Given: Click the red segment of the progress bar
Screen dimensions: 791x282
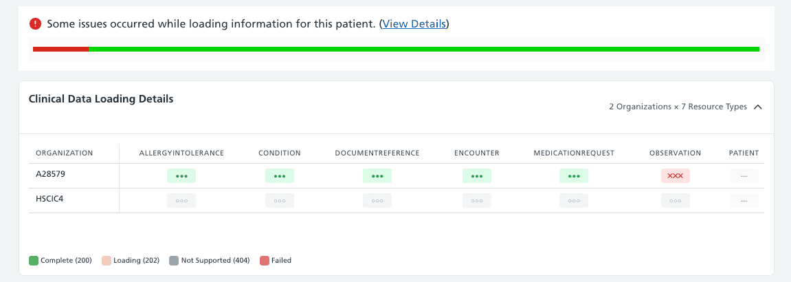Looking at the screenshot, I should 60,49.
